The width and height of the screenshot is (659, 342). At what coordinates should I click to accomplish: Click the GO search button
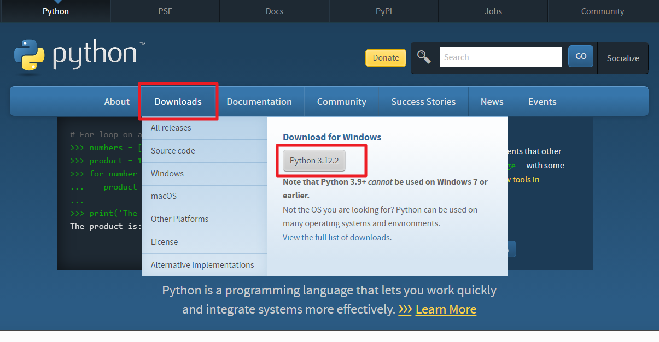click(x=581, y=56)
